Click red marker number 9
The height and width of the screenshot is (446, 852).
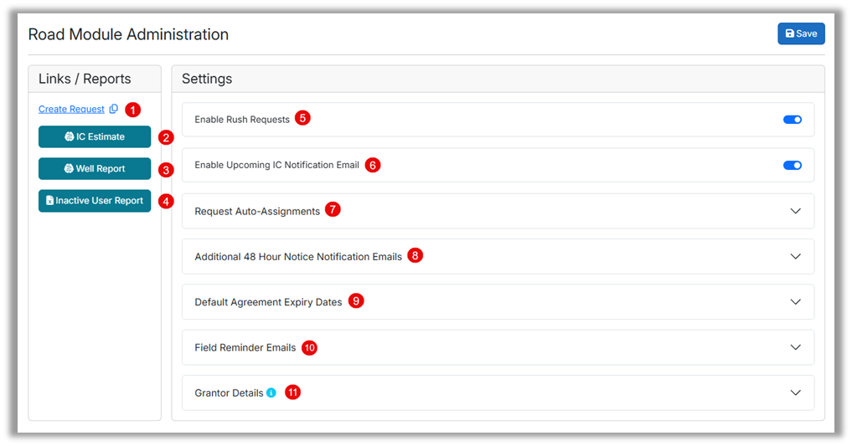(356, 301)
